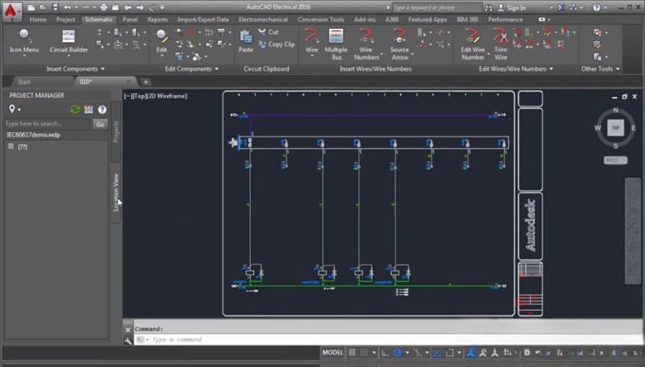
Task: Open the Electromechanical ribbon tab
Action: [263, 19]
